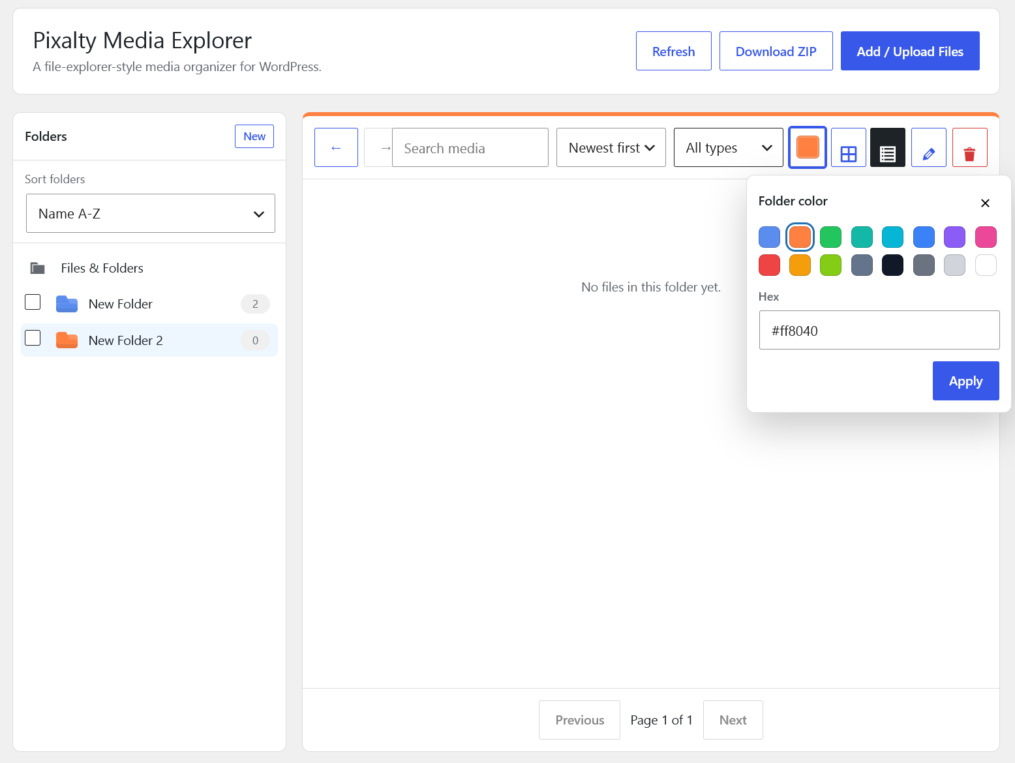
Task: Click the No files in this folder message
Action: pos(651,287)
